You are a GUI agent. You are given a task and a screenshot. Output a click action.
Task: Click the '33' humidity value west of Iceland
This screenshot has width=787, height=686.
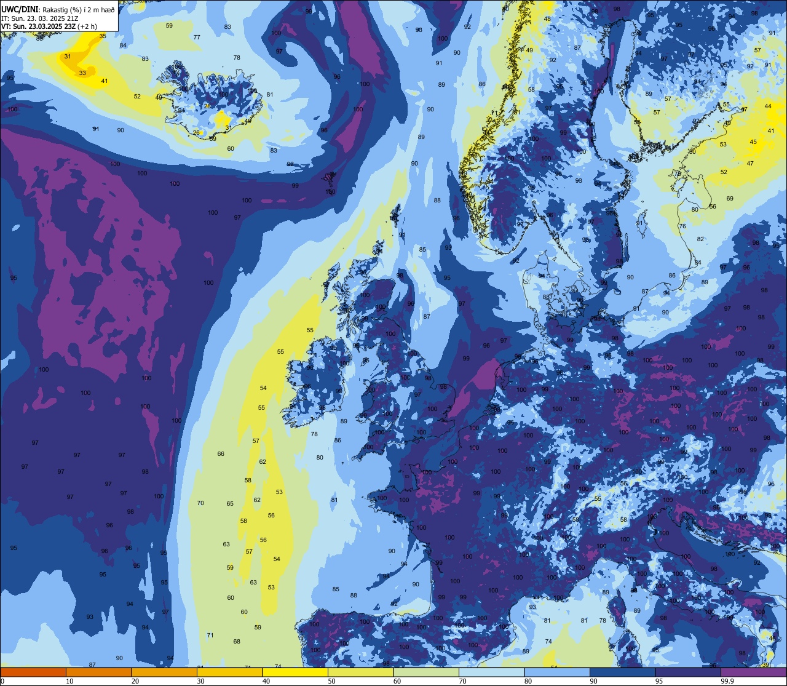(82, 73)
